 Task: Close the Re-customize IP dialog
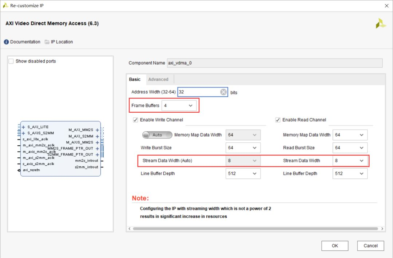click(x=386, y=5)
